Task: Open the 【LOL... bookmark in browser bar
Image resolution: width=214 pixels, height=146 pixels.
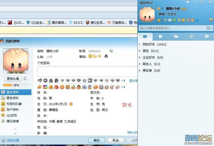Action: pyautogui.click(x=16, y=23)
